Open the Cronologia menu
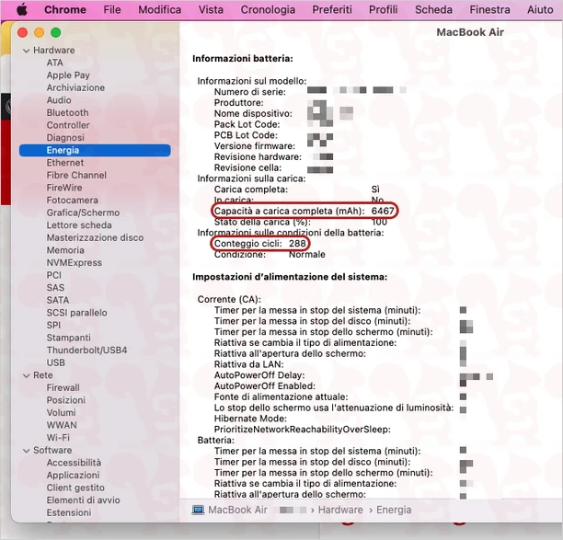Image resolution: width=563 pixels, height=540 pixels. tap(268, 10)
